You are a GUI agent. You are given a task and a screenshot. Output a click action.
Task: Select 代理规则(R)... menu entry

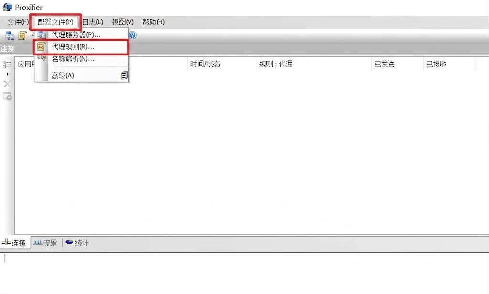[81, 47]
